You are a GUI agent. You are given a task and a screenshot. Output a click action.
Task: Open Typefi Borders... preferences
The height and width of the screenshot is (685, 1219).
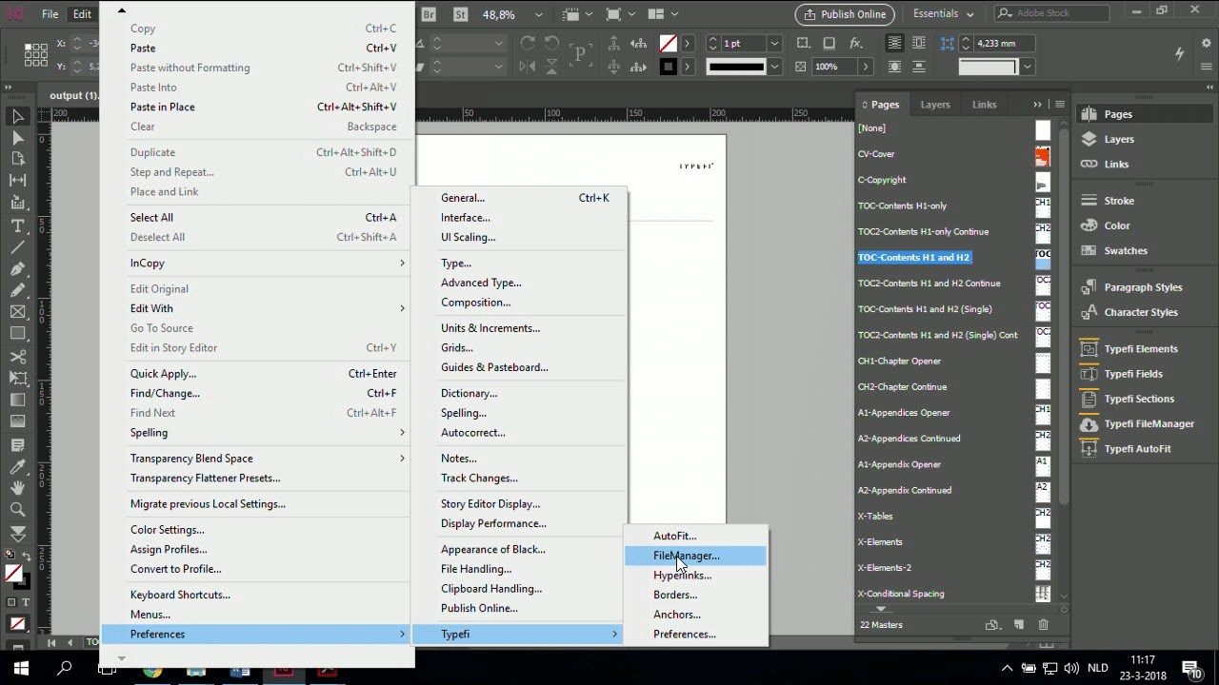tap(695, 595)
